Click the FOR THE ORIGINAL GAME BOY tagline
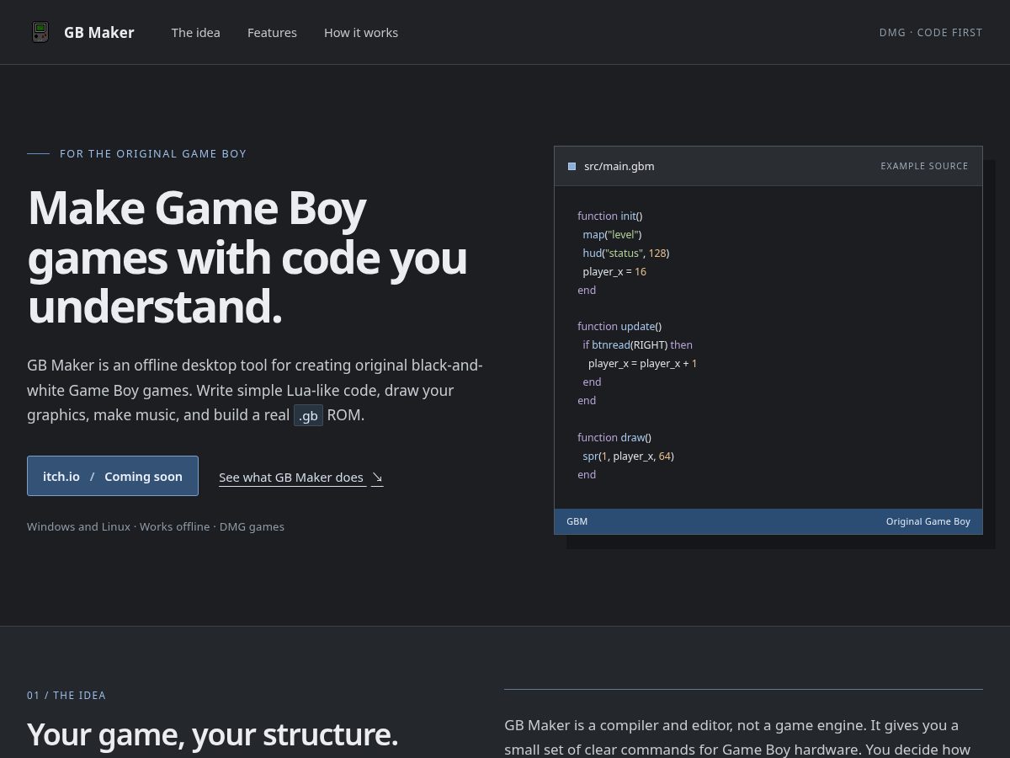Viewport: 1010px width, 758px height. [153, 154]
